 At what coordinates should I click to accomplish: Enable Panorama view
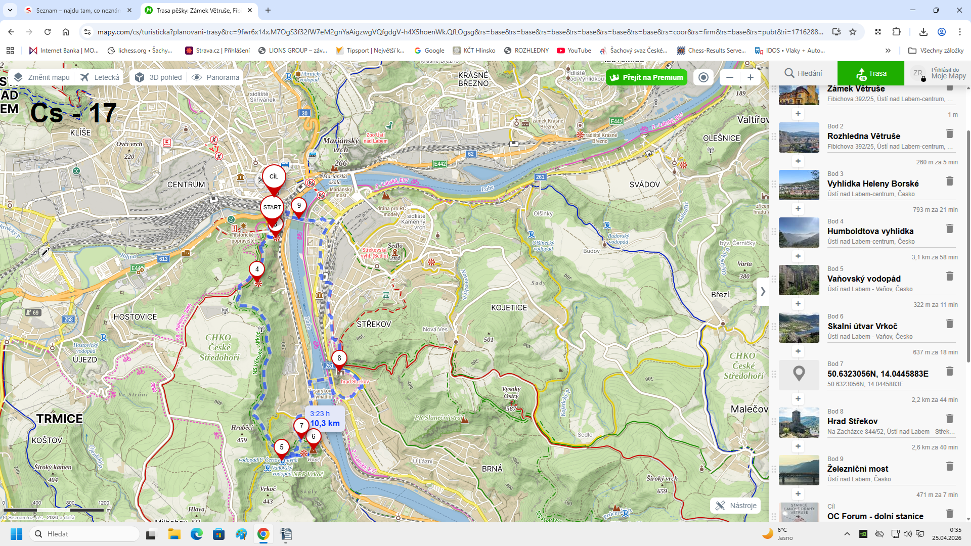[216, 77]
